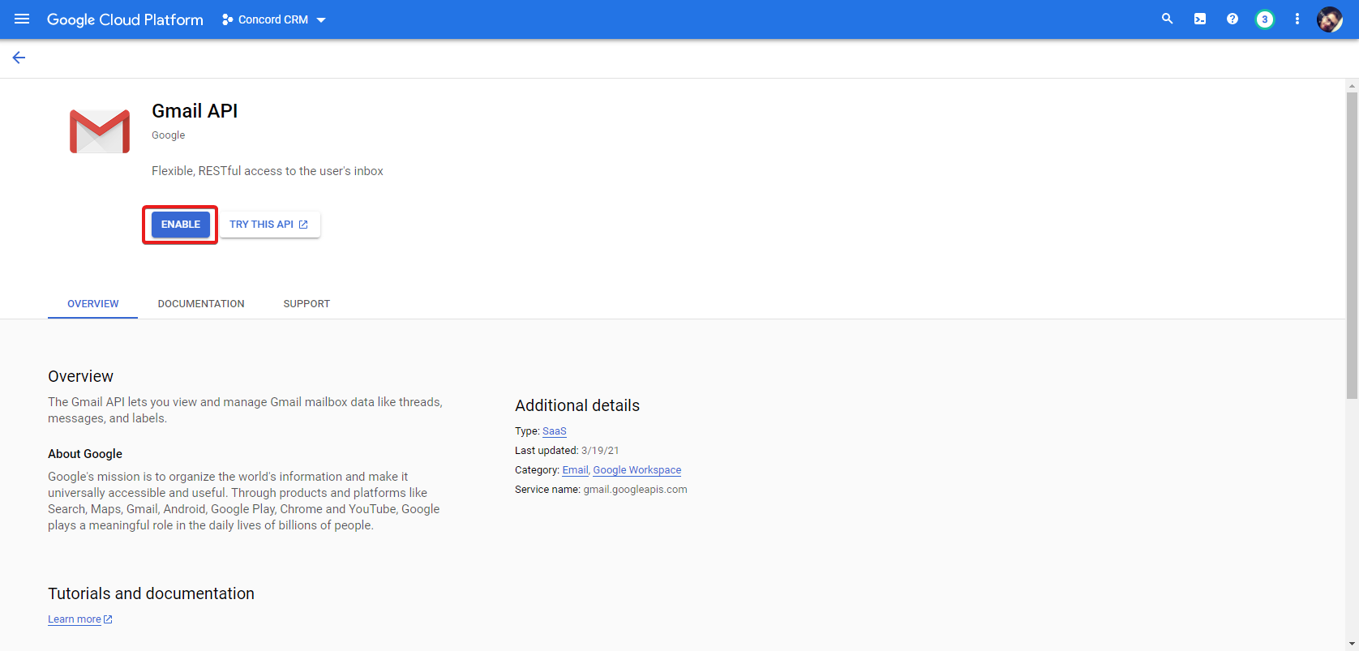Screen dimensions: 1359x651
Task: Click service name gmail.googleapis.com
Action: point(635,490)
